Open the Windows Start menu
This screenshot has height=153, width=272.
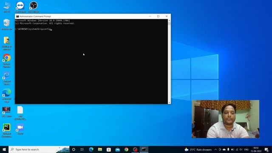coord(4,149)
